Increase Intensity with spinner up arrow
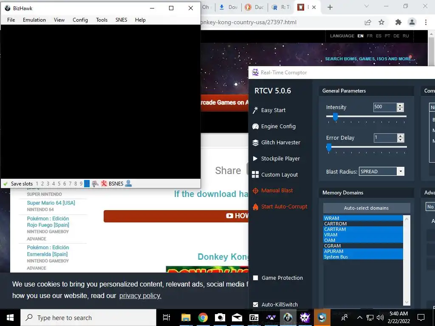Image resolution: width=435 pixels, height=326 pixels. pyautogui.click(x=400, y=105)
